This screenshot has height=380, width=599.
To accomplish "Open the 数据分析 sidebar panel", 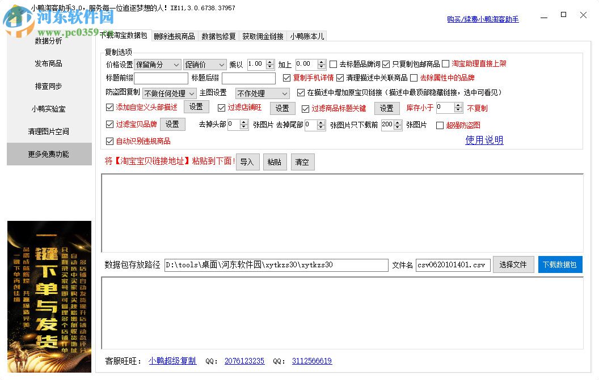I will coord(49,41).
